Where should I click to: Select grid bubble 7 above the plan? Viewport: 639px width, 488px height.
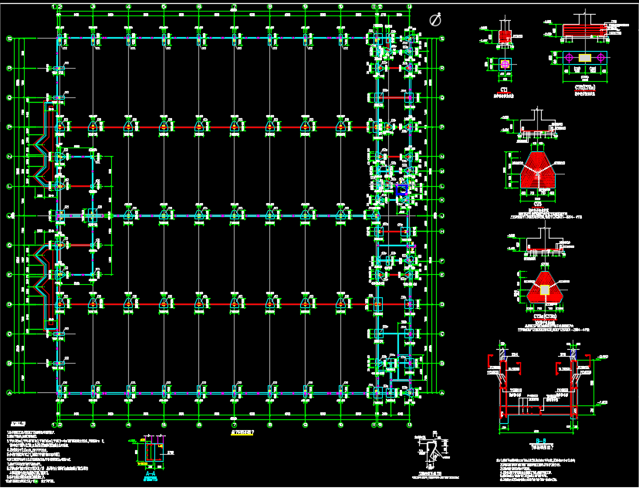[x=235, y=6]
